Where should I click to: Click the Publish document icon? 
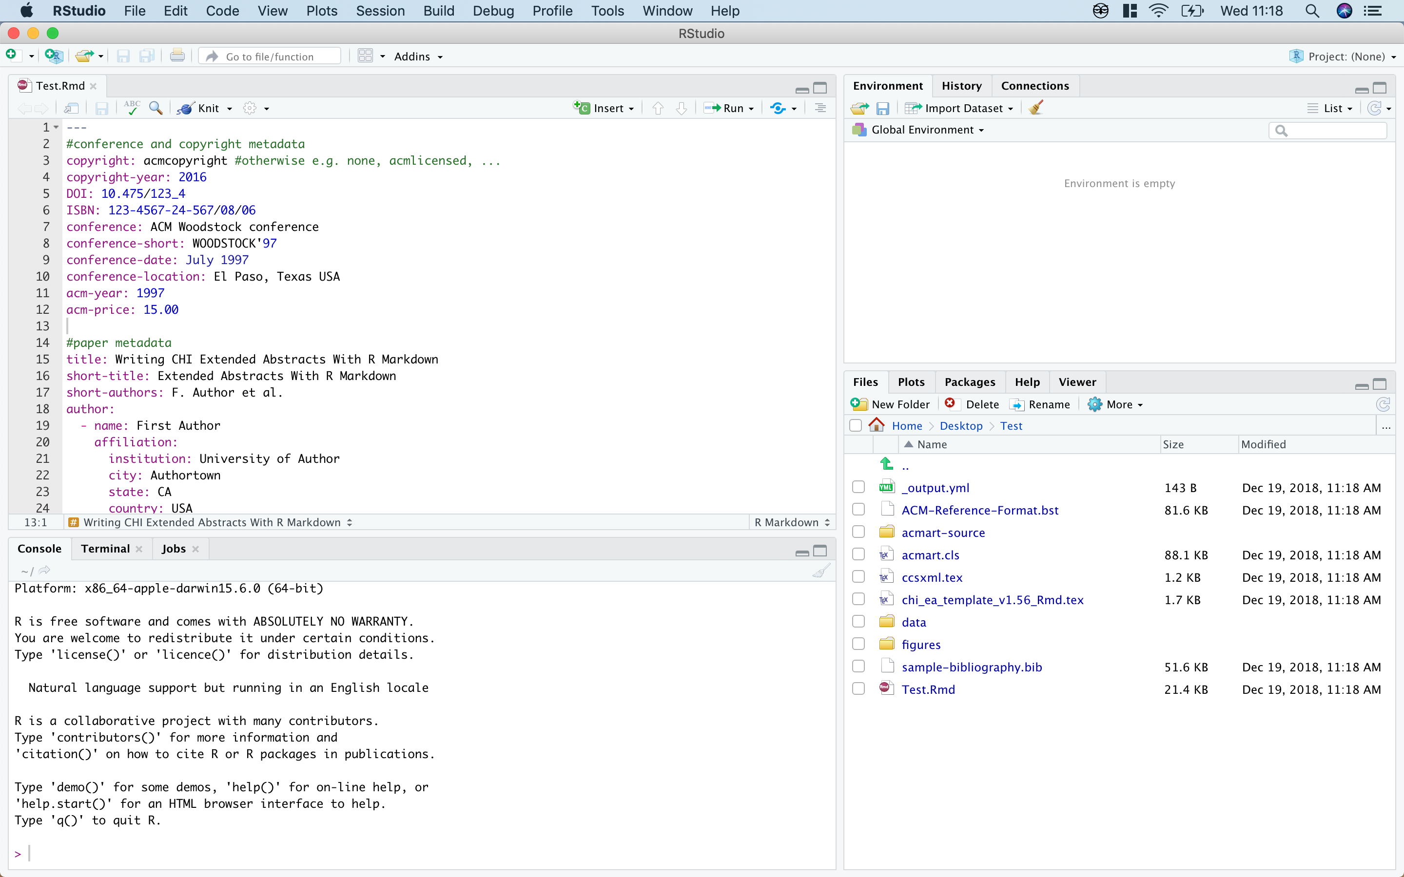pyautogui.click(x=778, y=108)
